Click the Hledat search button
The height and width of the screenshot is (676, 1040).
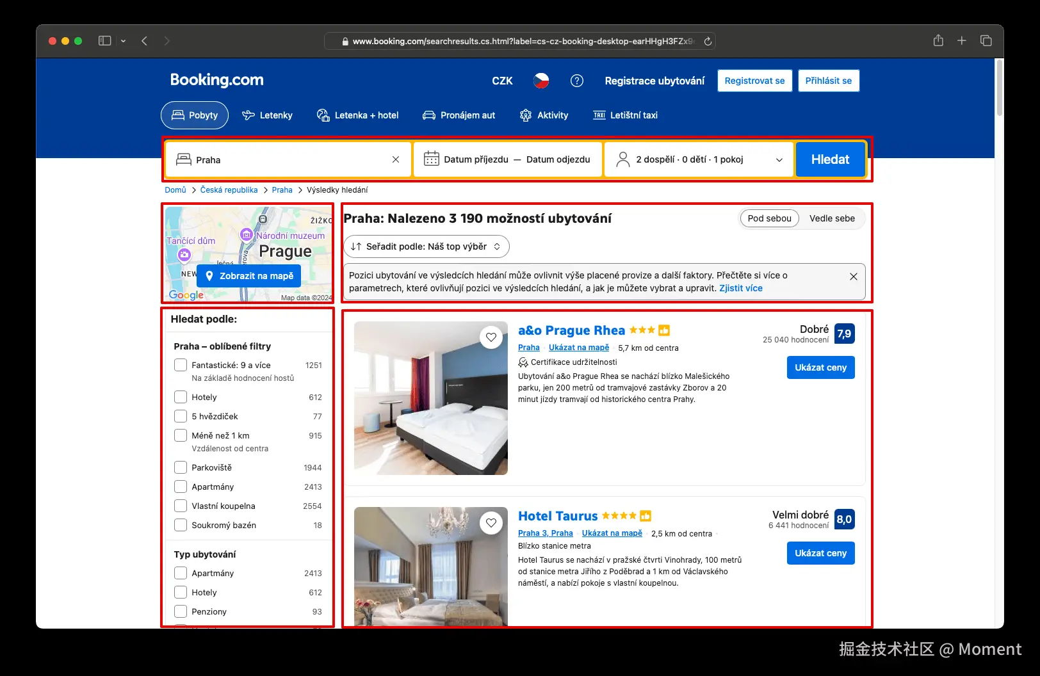(x=830, y=159)
